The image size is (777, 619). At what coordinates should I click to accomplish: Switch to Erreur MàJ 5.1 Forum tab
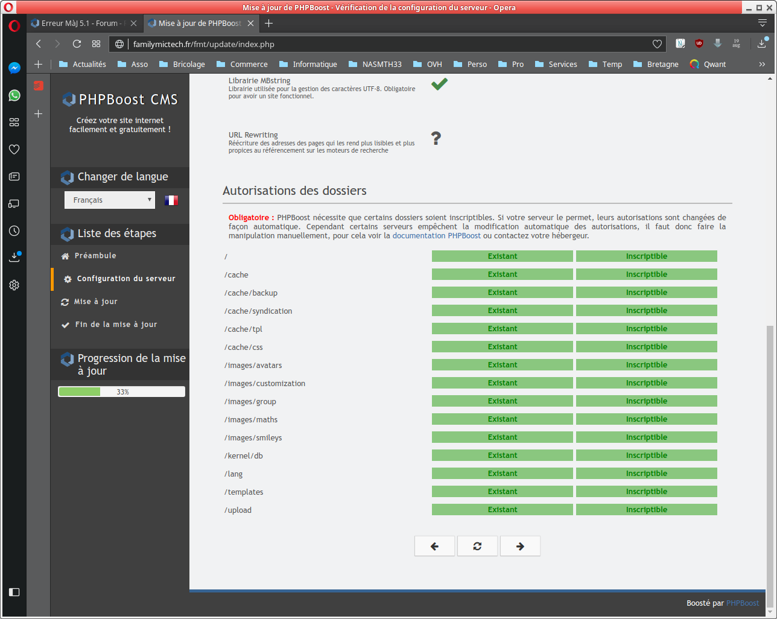coord(79,24)
